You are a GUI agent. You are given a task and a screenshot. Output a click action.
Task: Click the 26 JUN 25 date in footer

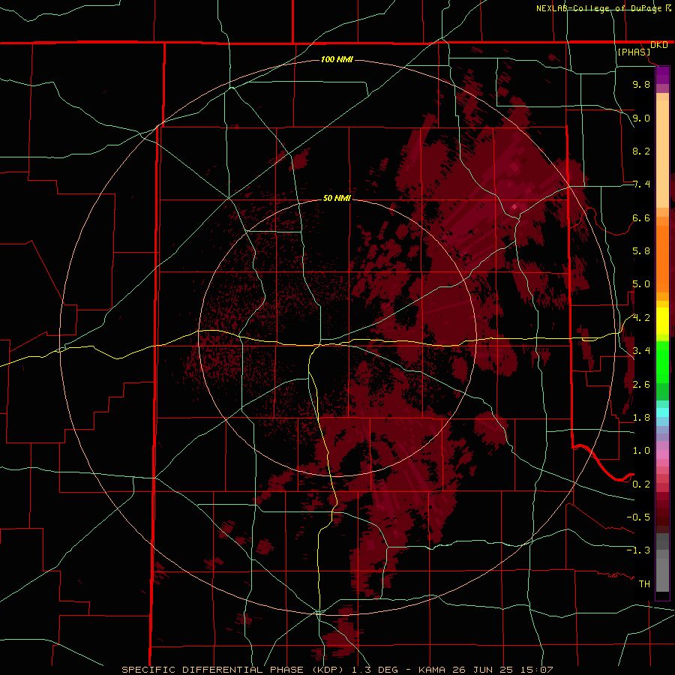click(x=484, y=670)
